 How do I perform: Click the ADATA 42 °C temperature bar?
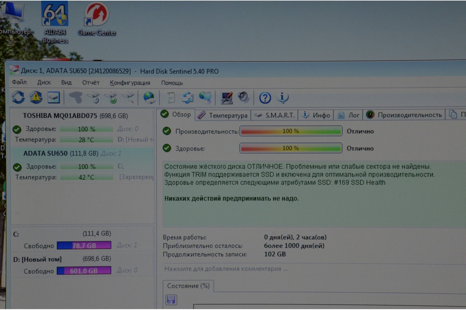point(87,177)
